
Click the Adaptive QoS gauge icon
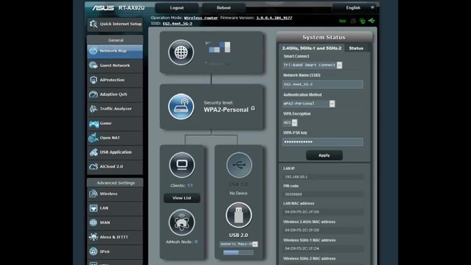(x=93, y=94)
